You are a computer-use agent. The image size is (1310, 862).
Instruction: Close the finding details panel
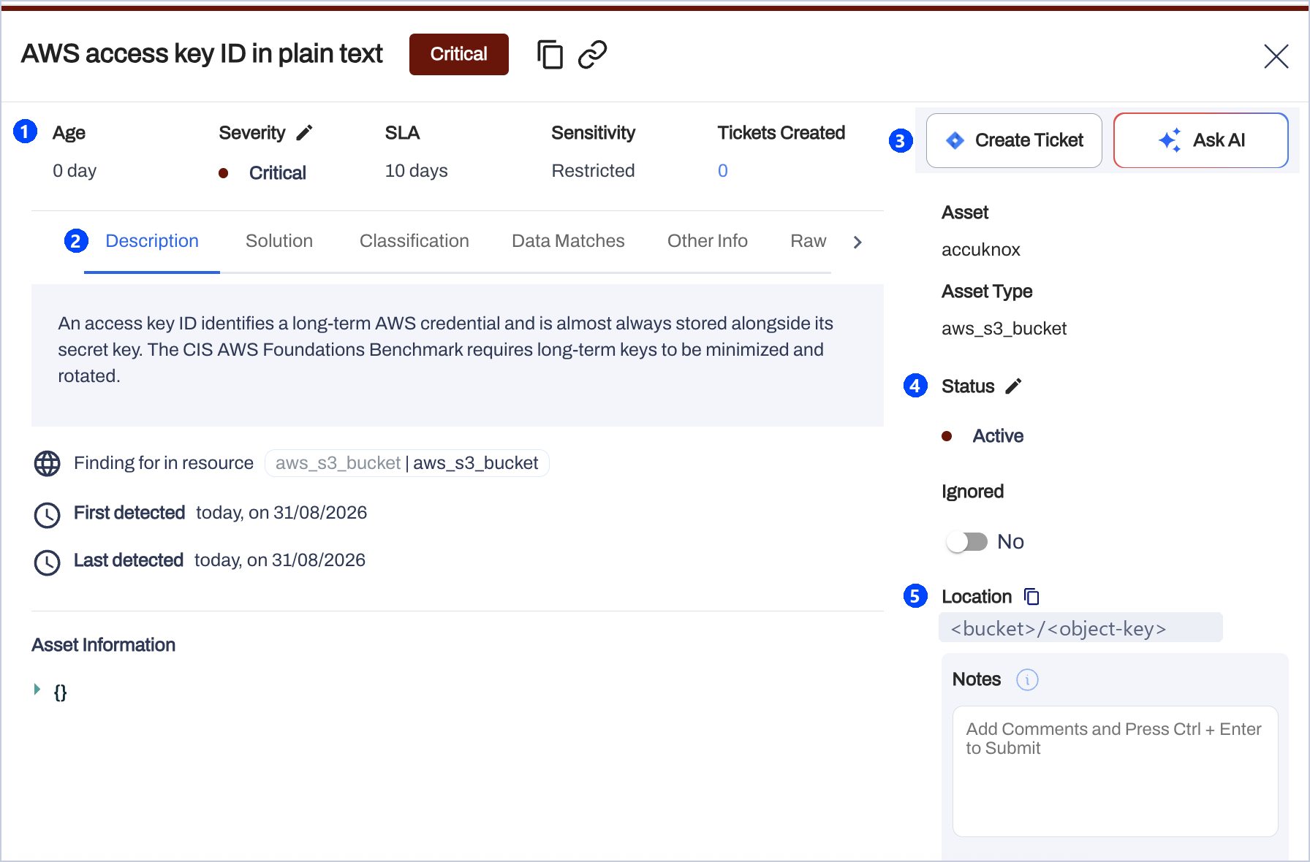pyautogui.click(x=1276, y=56)
